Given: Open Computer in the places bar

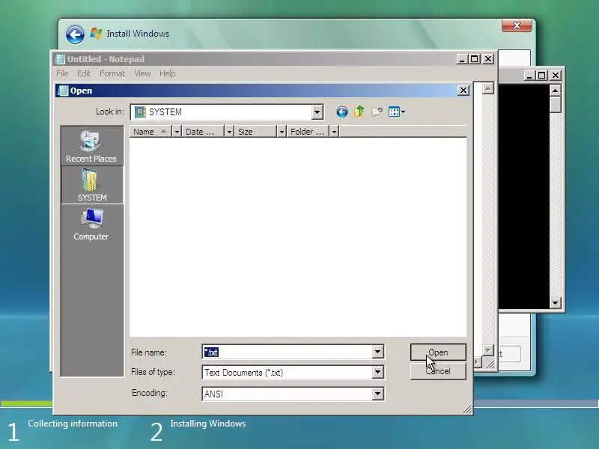Looking at the screenshot, I should [x=91, y=224].
